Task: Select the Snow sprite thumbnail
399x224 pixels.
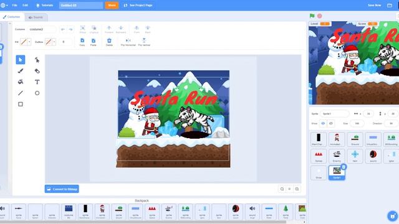Action: [x=319, y=173]
